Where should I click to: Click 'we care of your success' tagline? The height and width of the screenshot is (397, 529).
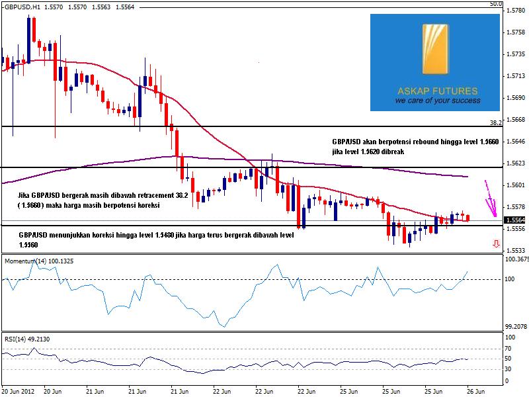[x=436, y=101]
